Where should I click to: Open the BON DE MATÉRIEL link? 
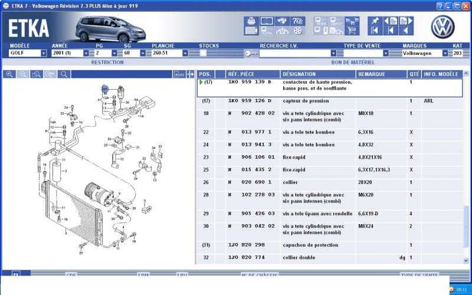click(x=353, y=63)
